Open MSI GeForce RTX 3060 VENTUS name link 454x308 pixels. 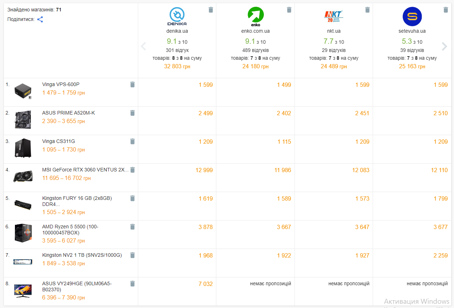(x=85, y=170)
